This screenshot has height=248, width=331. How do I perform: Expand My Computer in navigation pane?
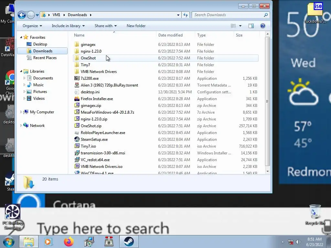pyautogui.click(x=21, y=112)
